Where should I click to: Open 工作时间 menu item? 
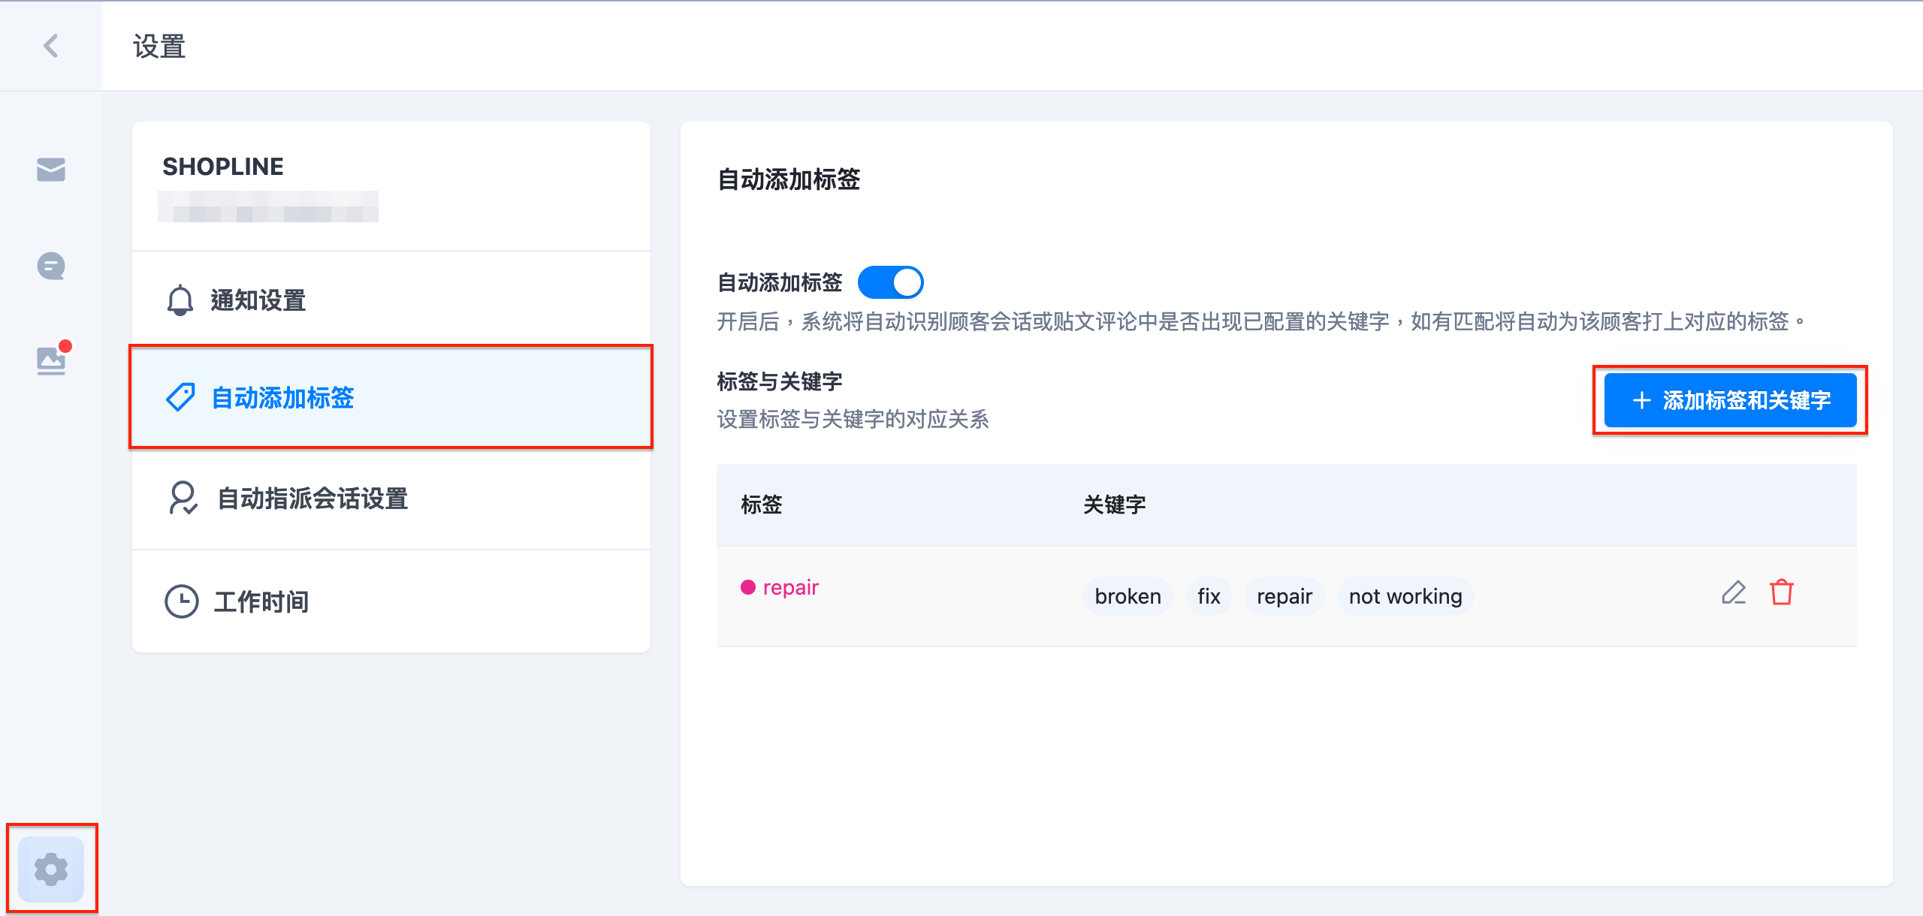[391, 601]
